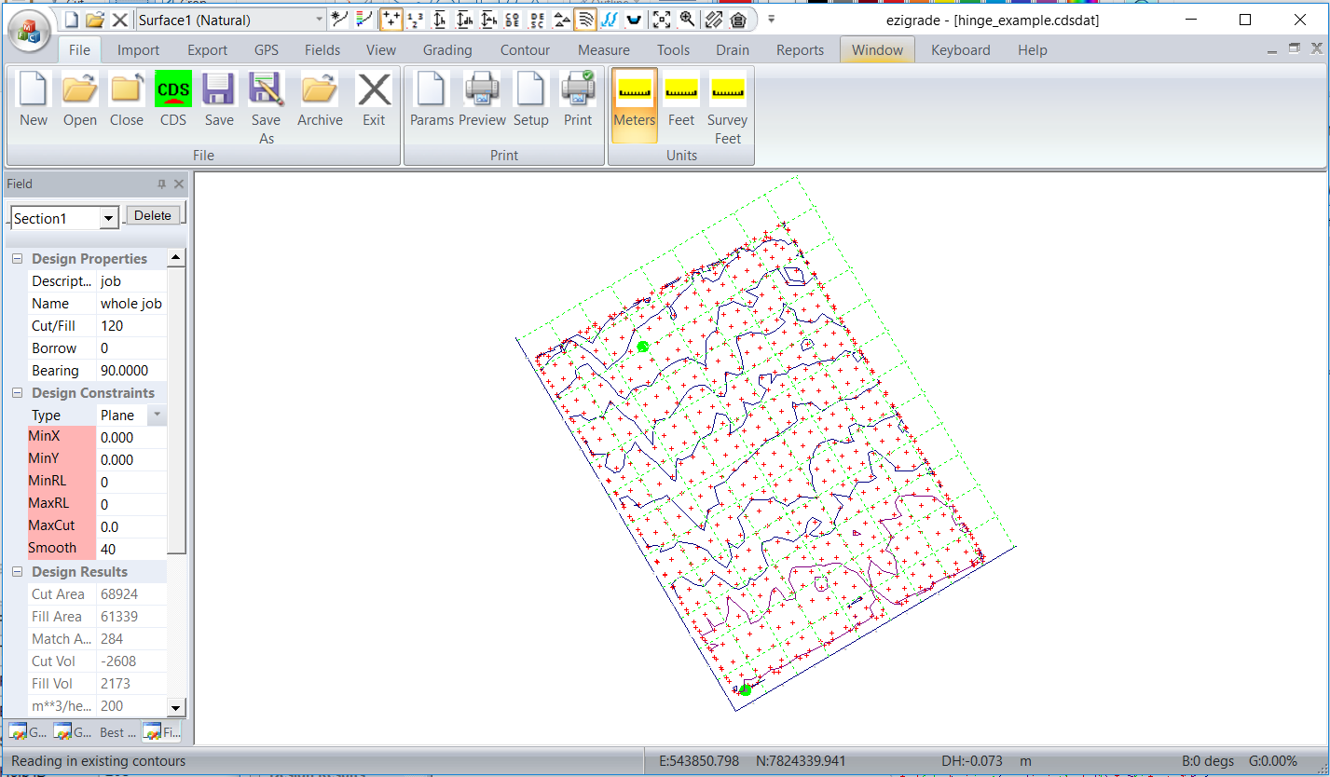Screen dimensions: 1330x777
Task: Open the Print Params icon
Action: point(432,90)
